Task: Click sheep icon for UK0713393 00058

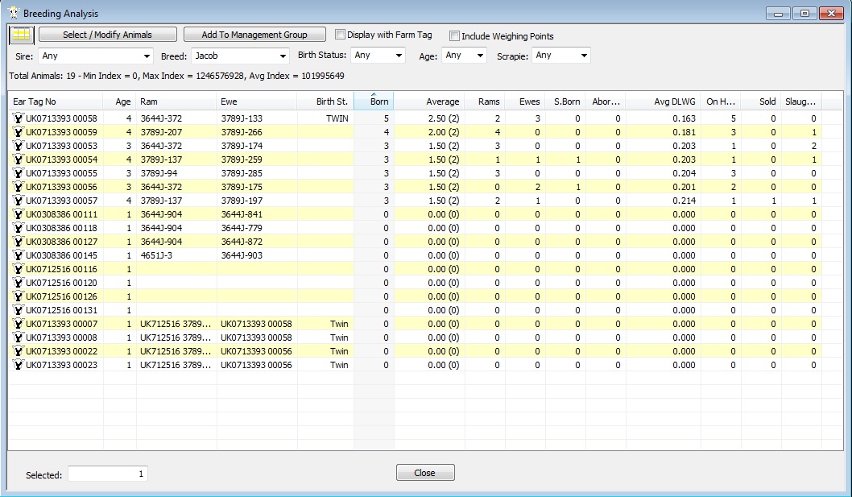Action: pos(18,118)
